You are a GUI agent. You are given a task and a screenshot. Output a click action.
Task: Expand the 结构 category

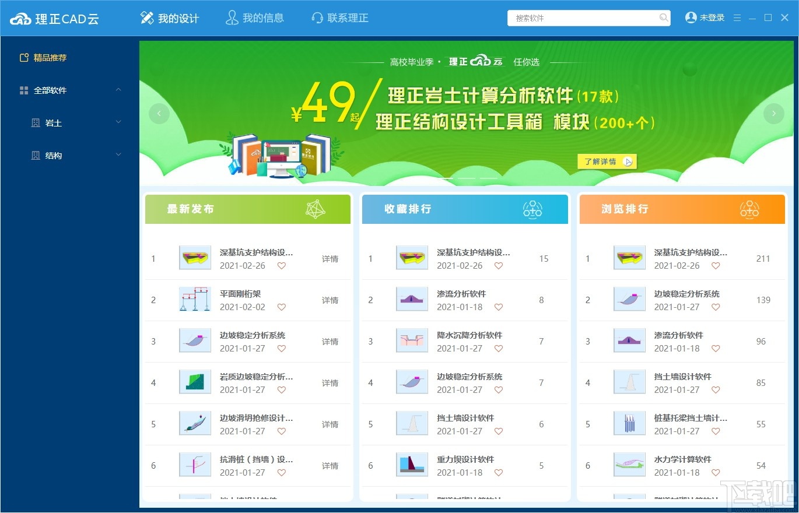tap(118, 156)
